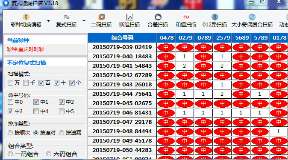Uncheck the 百 position checkbox
Screen dimensions: 288x160
(x=41, y=83)
